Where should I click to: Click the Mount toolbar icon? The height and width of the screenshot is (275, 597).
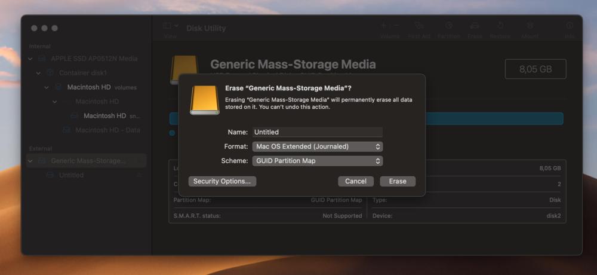530,26
